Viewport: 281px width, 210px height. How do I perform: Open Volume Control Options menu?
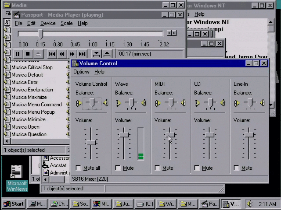click(x=81, y=72)
